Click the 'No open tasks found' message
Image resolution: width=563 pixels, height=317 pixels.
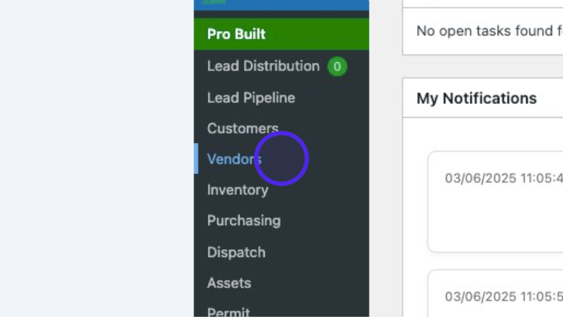490,31
